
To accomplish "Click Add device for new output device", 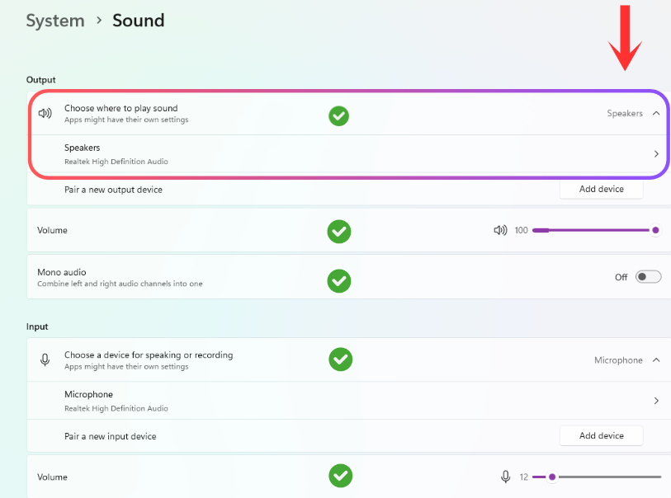I will coord(601,189).
